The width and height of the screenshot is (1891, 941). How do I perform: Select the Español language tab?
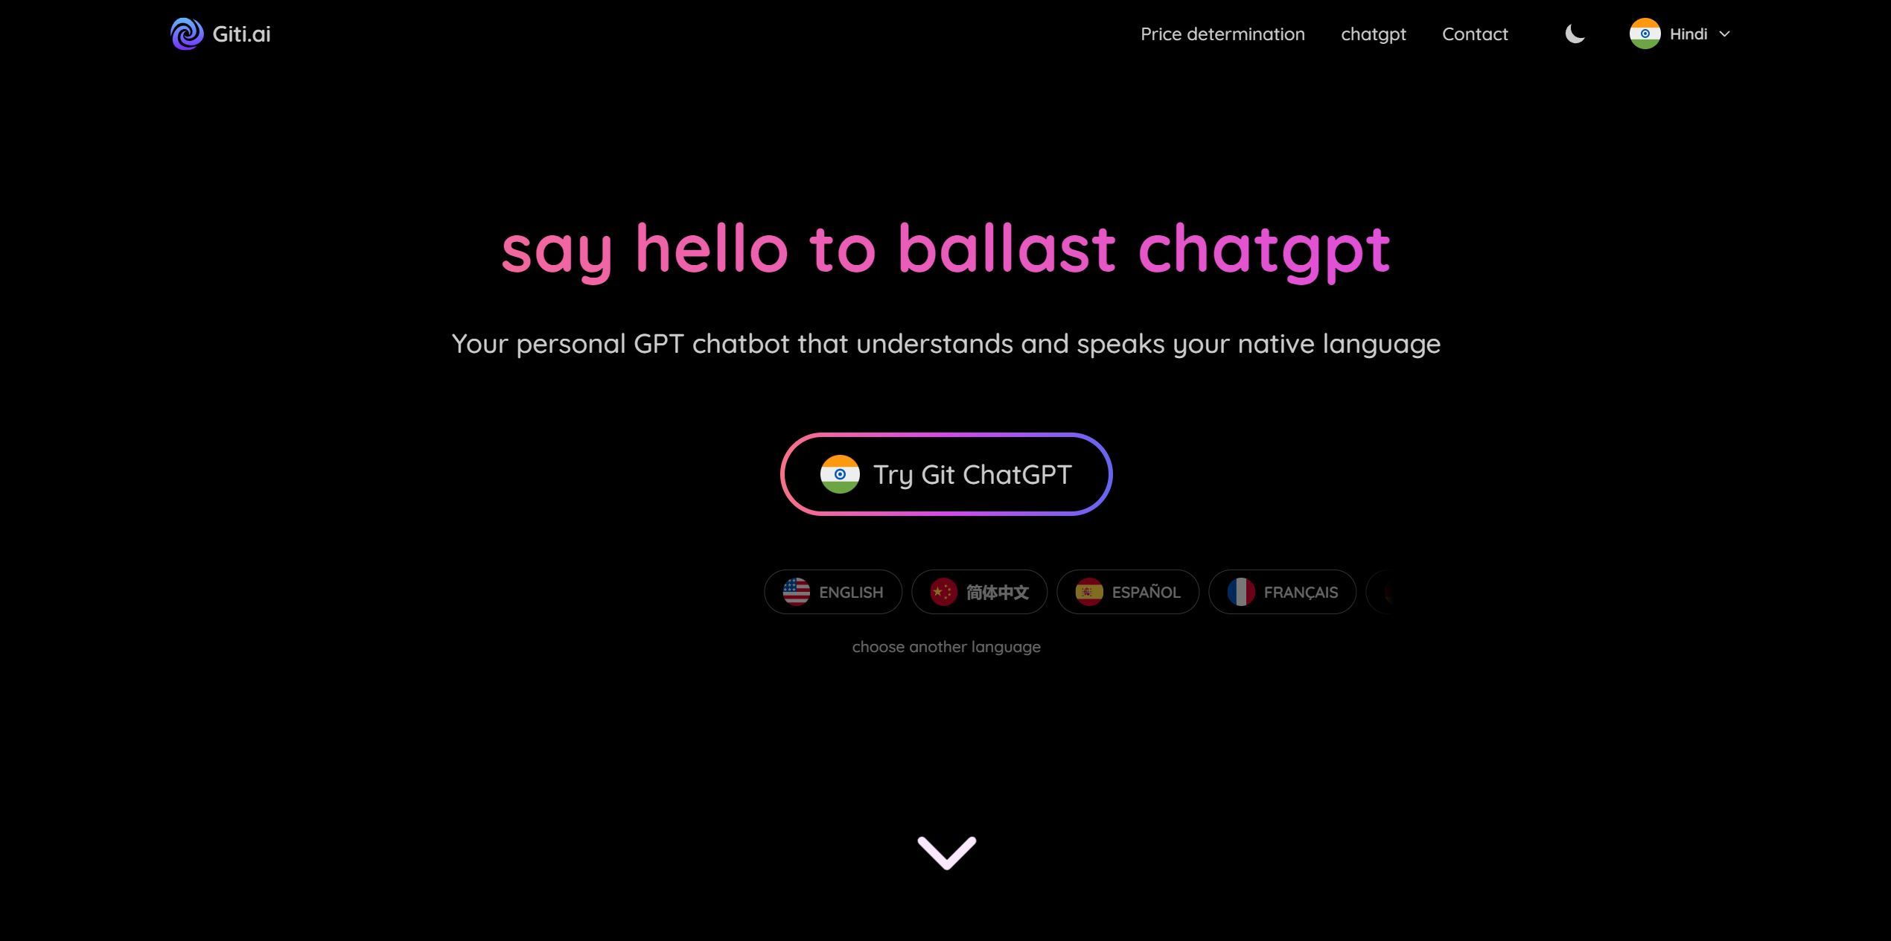1126,591
